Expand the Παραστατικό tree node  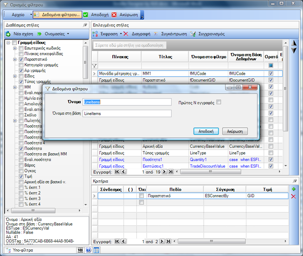[15, 59]
